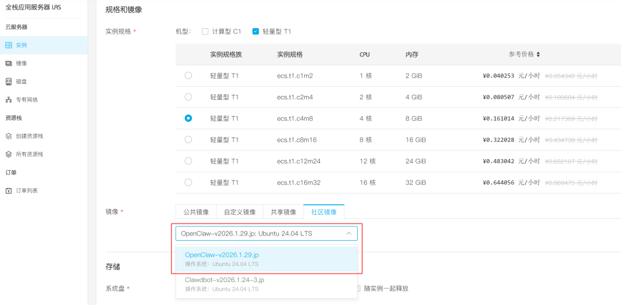This screenshot has height=305, width=621.
Task: Check the 计算型 C1 machine type
Action: click(x=205, y=31)
